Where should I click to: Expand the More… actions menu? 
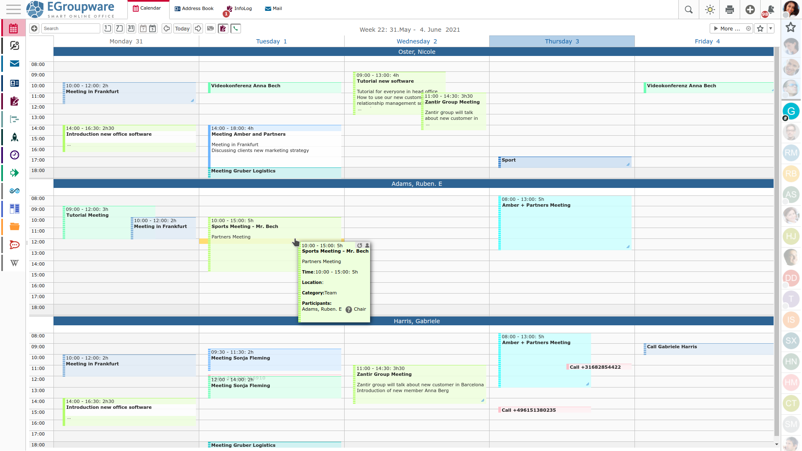(x=727, y=28)
